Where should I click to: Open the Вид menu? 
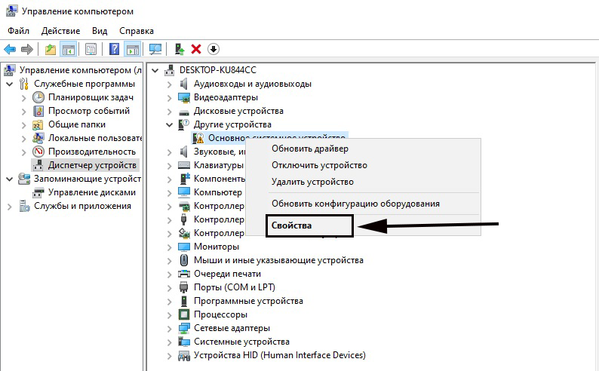(100, 31)
